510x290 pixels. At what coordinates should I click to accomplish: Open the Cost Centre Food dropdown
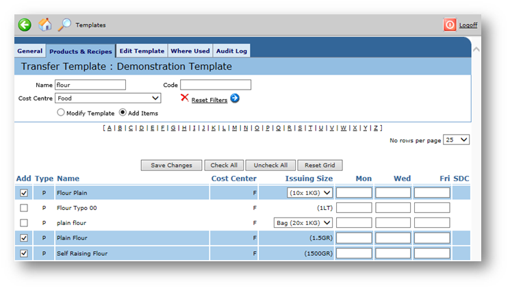108,98
